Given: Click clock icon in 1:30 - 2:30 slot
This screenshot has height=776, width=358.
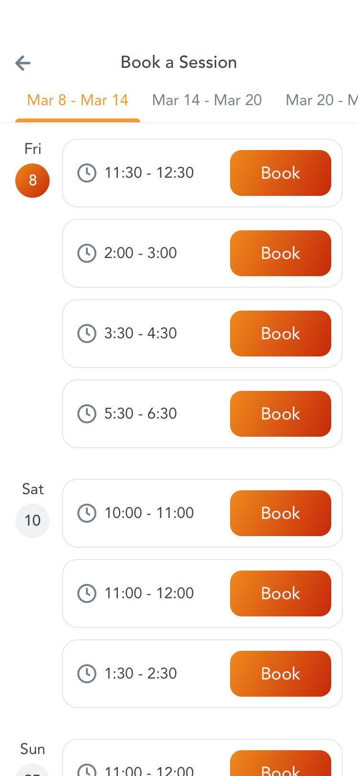Looking at the screenshot, I should click(x=87, y=674).
